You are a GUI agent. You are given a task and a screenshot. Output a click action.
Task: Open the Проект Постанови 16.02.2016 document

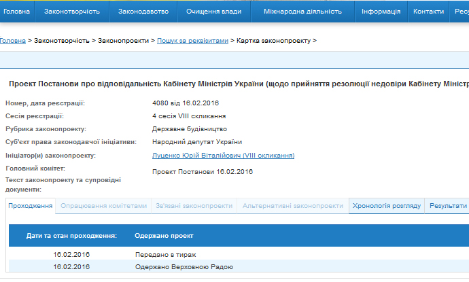(x=203, y=172)
